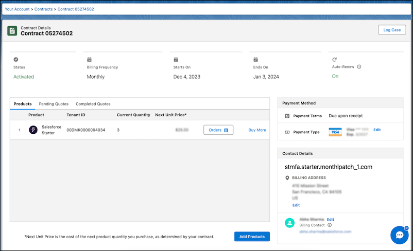Click the Payment Terms icon
This screenshot has height=251, width=413.
pos(287,116)
